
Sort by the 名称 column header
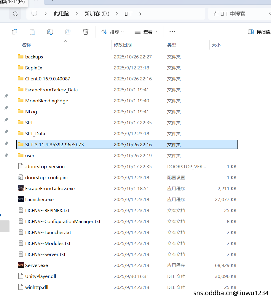tap(26, 45)
